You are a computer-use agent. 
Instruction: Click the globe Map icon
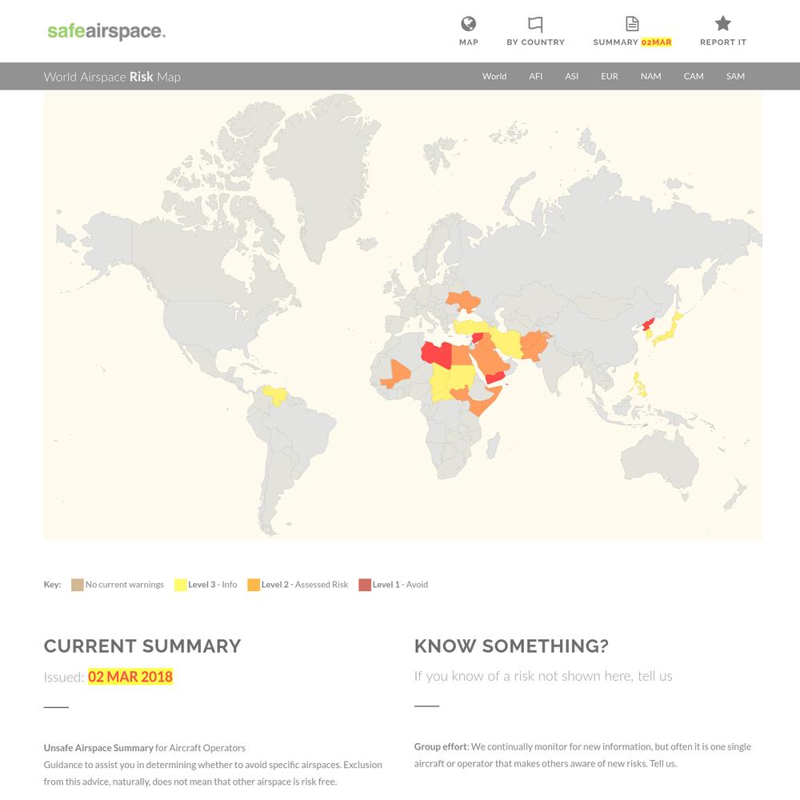coord(469,24)
